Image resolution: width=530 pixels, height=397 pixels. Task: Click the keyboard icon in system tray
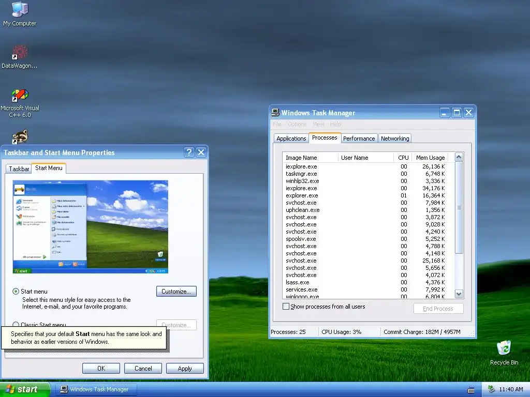(471, 390)
